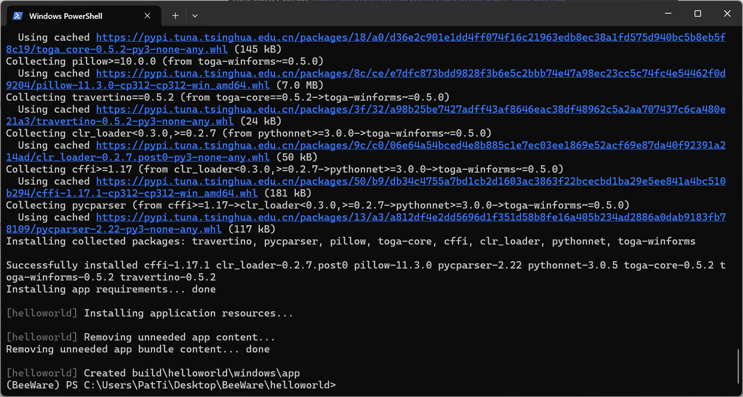Close the Windows PowerShell tab
Image resolution: width=743 pixels, height=397 pixels.
coord(147,16)
